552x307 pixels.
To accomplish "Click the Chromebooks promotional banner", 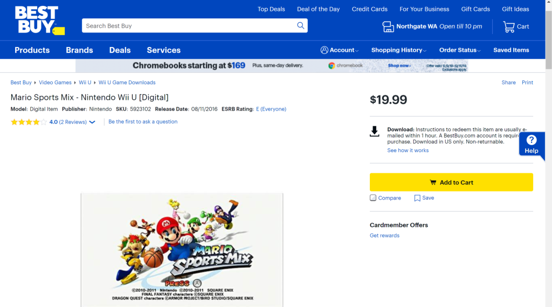I will click(272, 66).
